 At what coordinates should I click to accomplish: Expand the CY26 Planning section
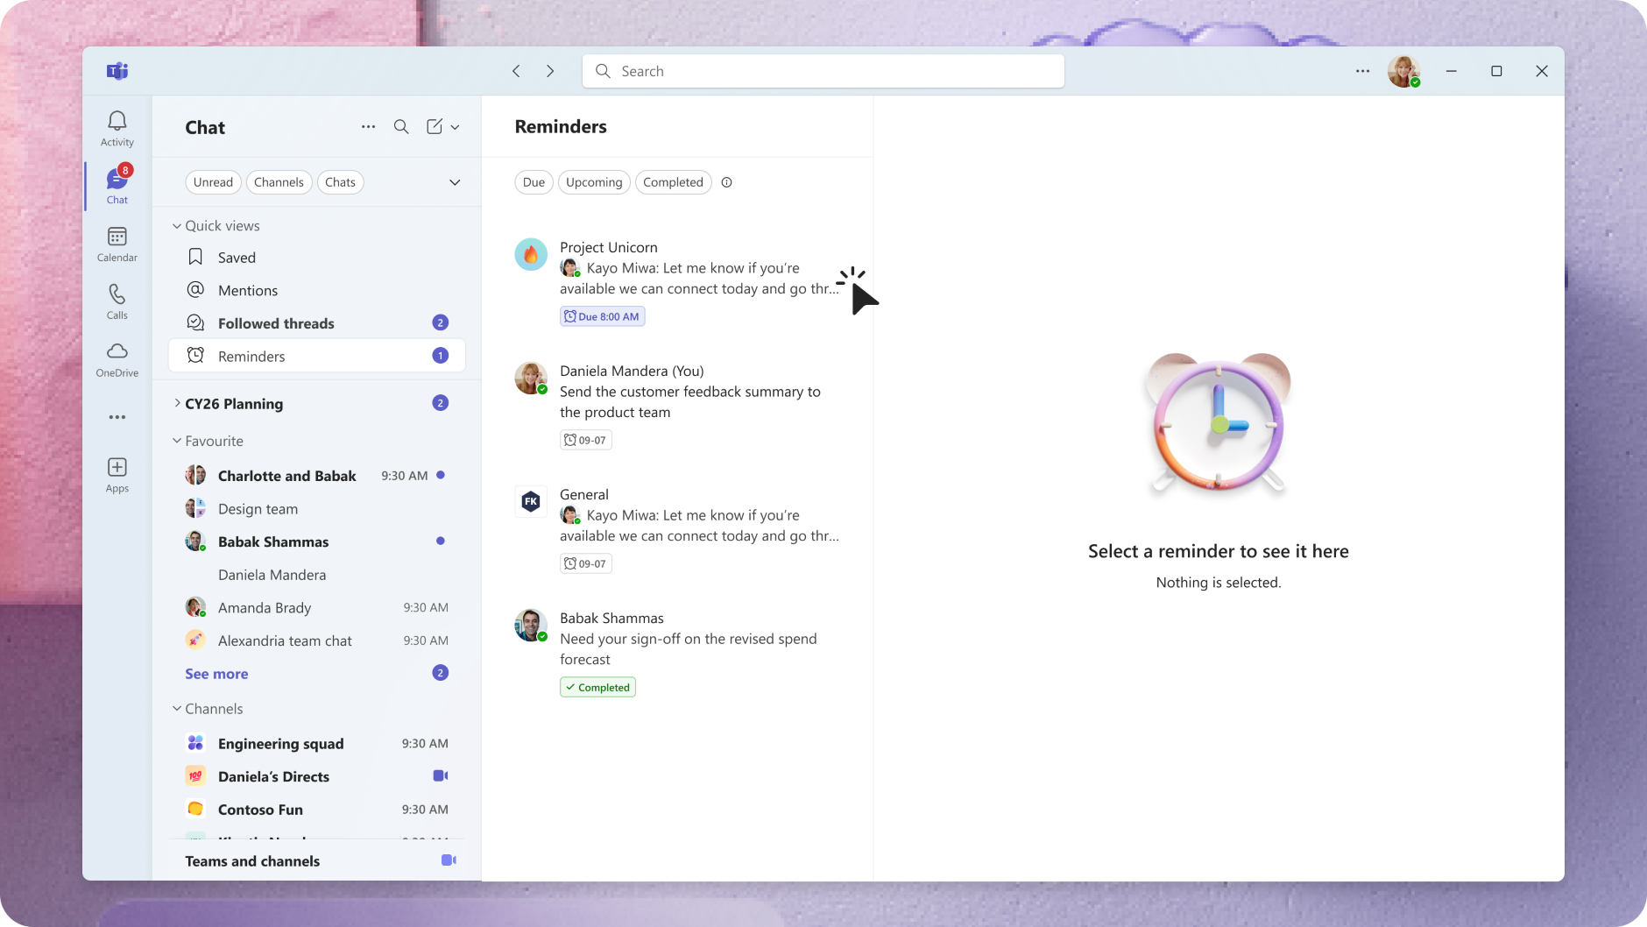(177, 403)
